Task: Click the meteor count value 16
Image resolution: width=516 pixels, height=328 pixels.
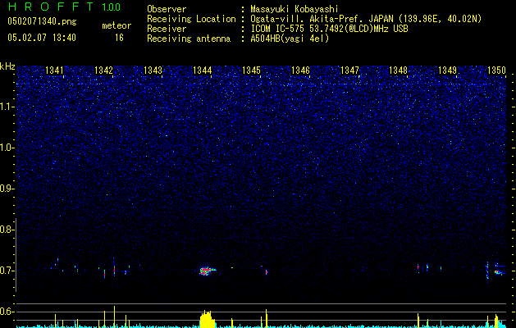Action: pos(119,38)
